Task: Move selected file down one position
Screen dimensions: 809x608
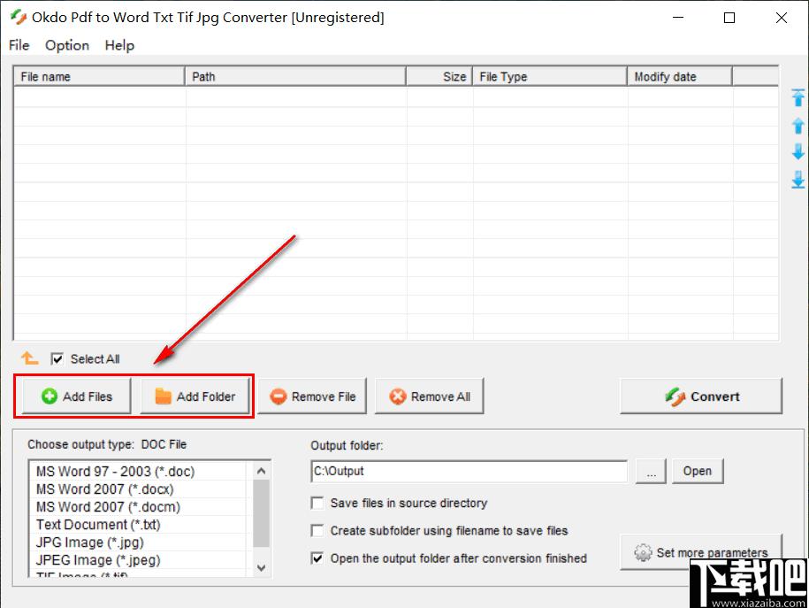Action: click(x=798, y=151)
